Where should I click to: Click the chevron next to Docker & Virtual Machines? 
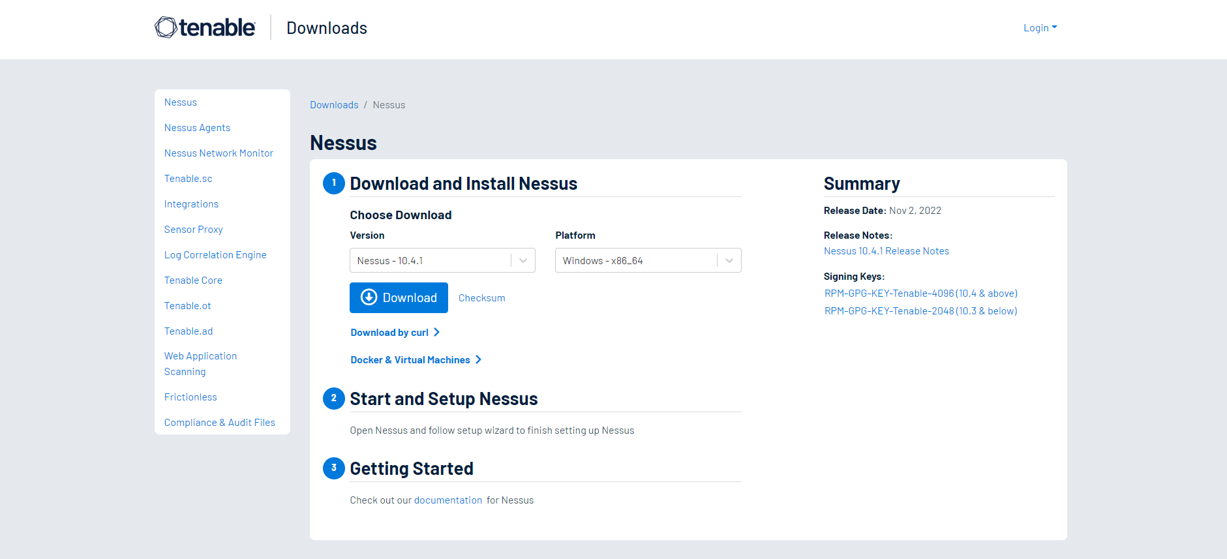click(478, 360)
